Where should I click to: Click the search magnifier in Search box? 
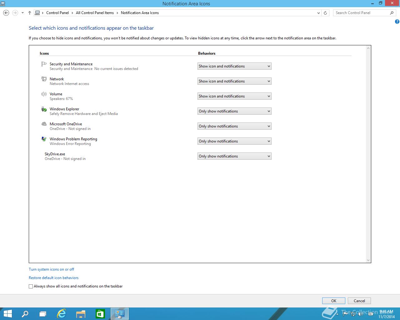[x=392, y=13]
